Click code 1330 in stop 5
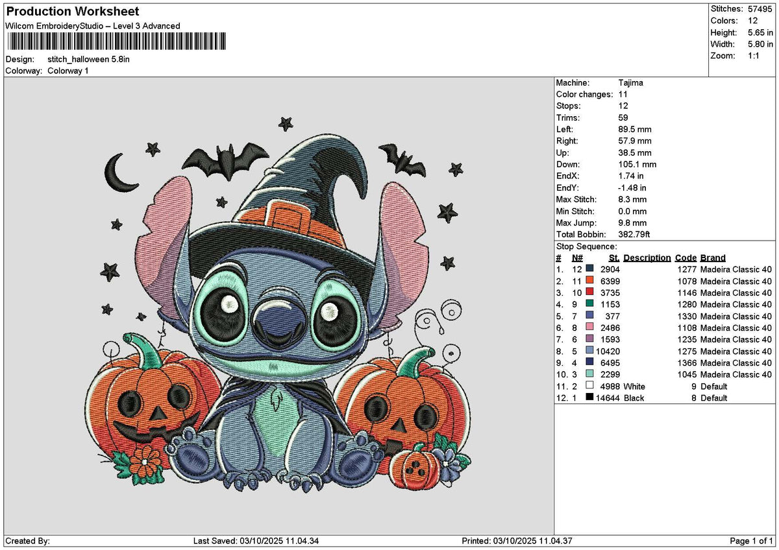This screenshot has width=779, height=550. [687, 317]
